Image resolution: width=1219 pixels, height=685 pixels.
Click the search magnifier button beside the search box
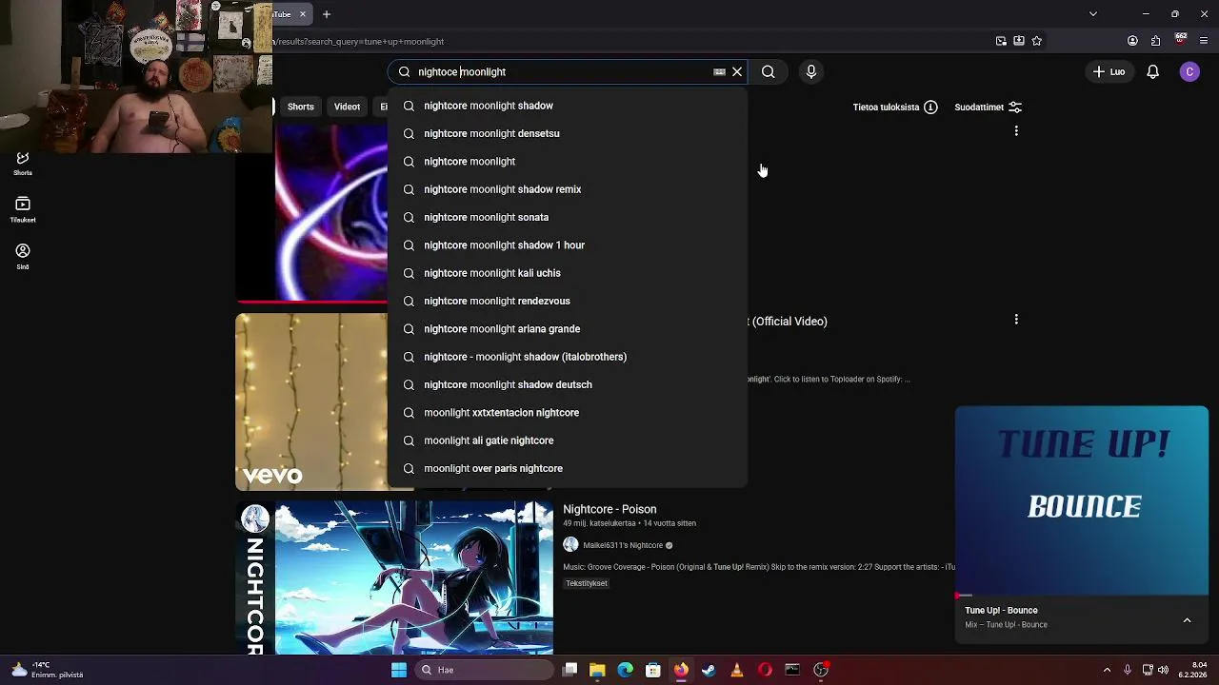coord(768,71)
